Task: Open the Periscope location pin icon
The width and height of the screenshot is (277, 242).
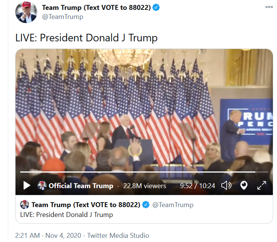Action: [244, 185]
